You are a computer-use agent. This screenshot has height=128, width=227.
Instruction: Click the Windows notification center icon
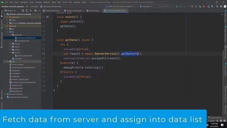(222, 125)
